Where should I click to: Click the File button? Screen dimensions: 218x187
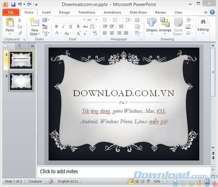pyautogui.click(x=11, y=12)
